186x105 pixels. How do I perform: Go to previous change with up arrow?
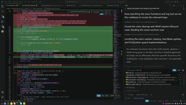point(116,95)
